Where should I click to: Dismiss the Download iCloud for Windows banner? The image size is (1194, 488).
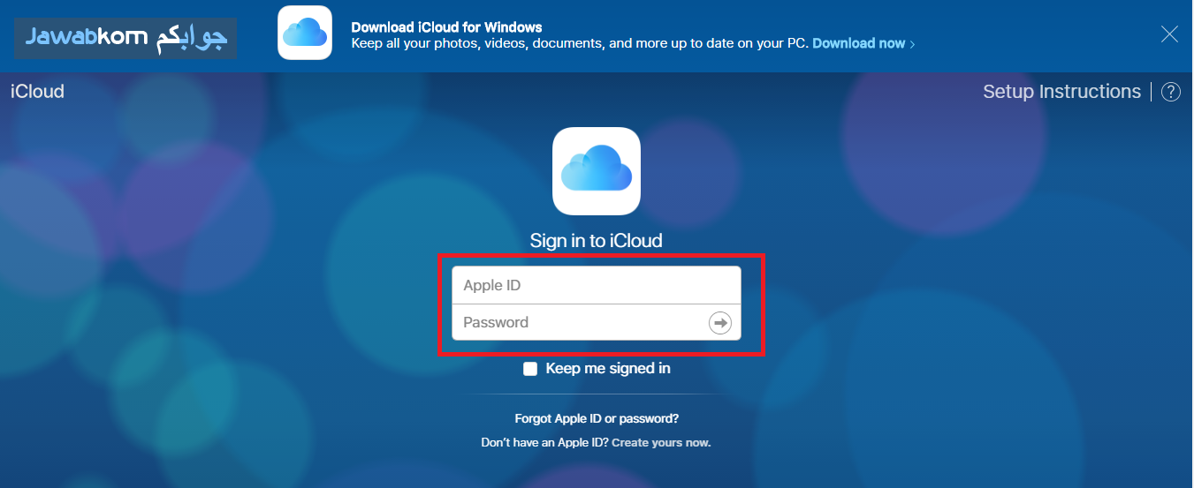(1169, 34)
